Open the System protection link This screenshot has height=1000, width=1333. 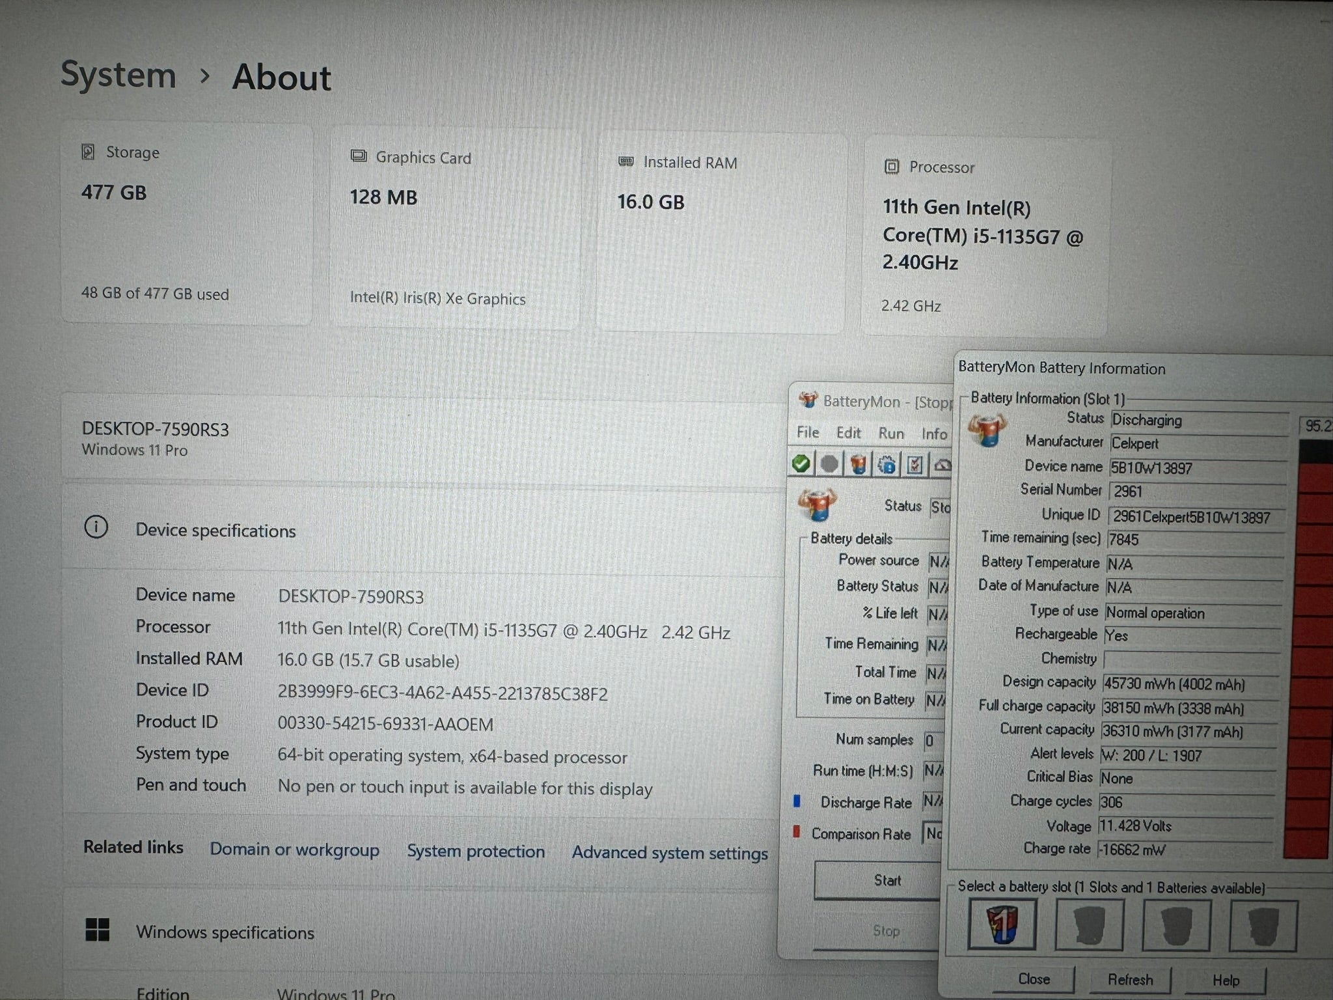tap(476, 851)
